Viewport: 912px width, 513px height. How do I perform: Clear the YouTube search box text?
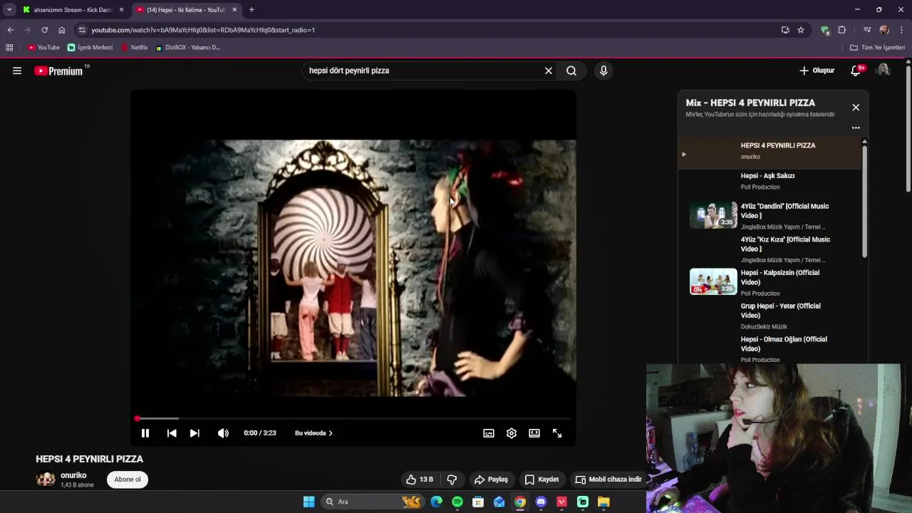tap(549, 71)
